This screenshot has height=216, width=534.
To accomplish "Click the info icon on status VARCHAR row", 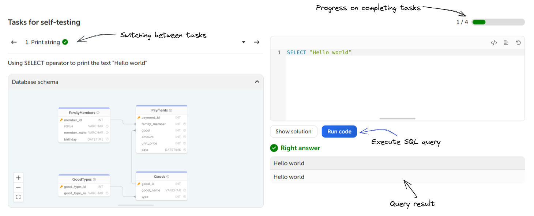I will [x=107, y=126].
